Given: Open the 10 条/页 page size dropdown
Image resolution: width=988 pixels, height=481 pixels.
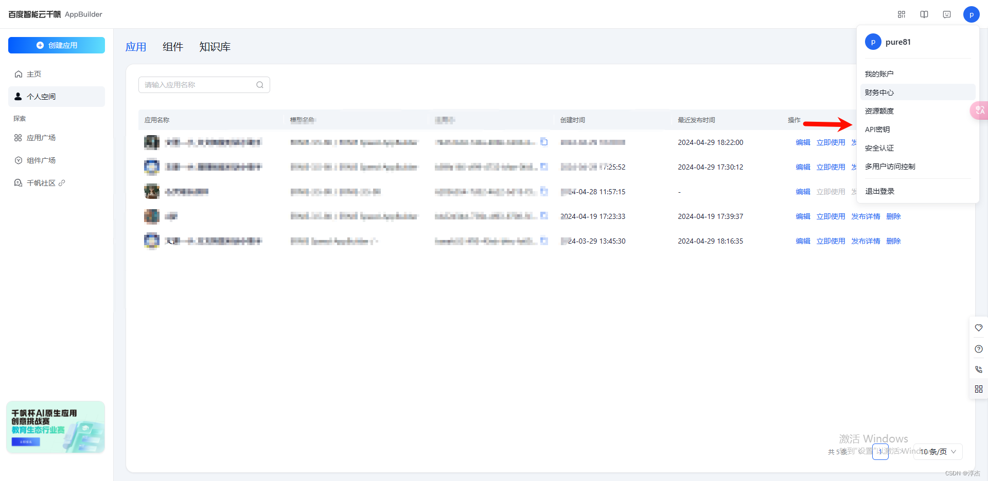Looking at the screenshot, I should click(x=938, y=452).
